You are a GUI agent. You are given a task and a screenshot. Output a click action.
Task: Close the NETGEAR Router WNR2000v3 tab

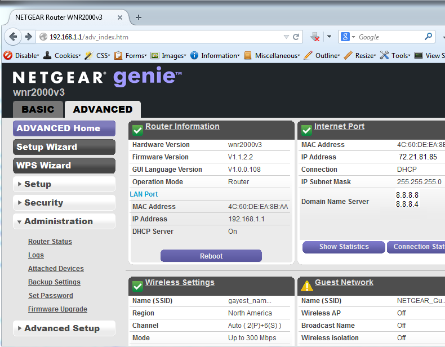[120, 17]
